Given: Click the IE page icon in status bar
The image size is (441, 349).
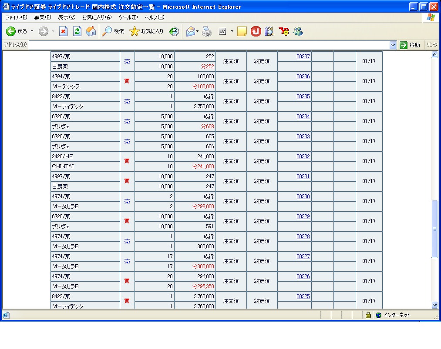Looking at the screenshot, I should (6, 315).
